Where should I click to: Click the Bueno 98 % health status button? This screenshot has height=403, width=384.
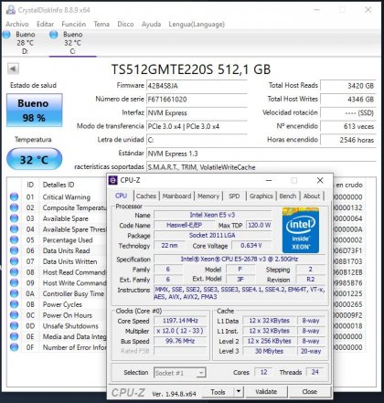coord(34,111)
